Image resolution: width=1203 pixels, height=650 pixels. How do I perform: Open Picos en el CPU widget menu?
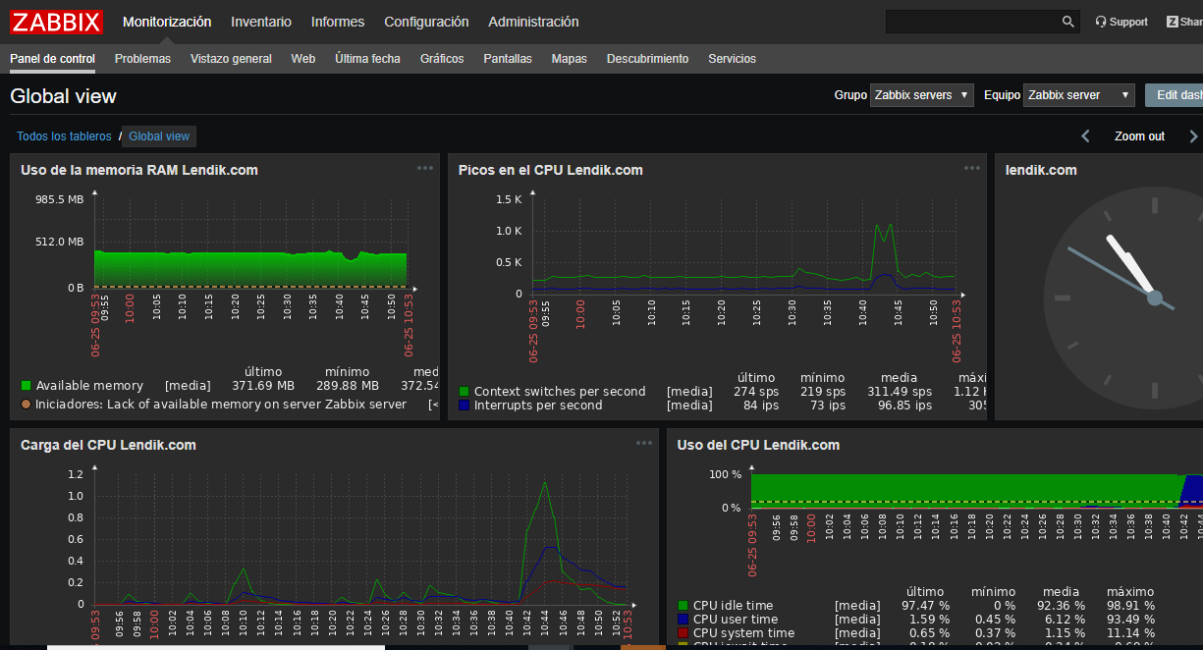971,168
